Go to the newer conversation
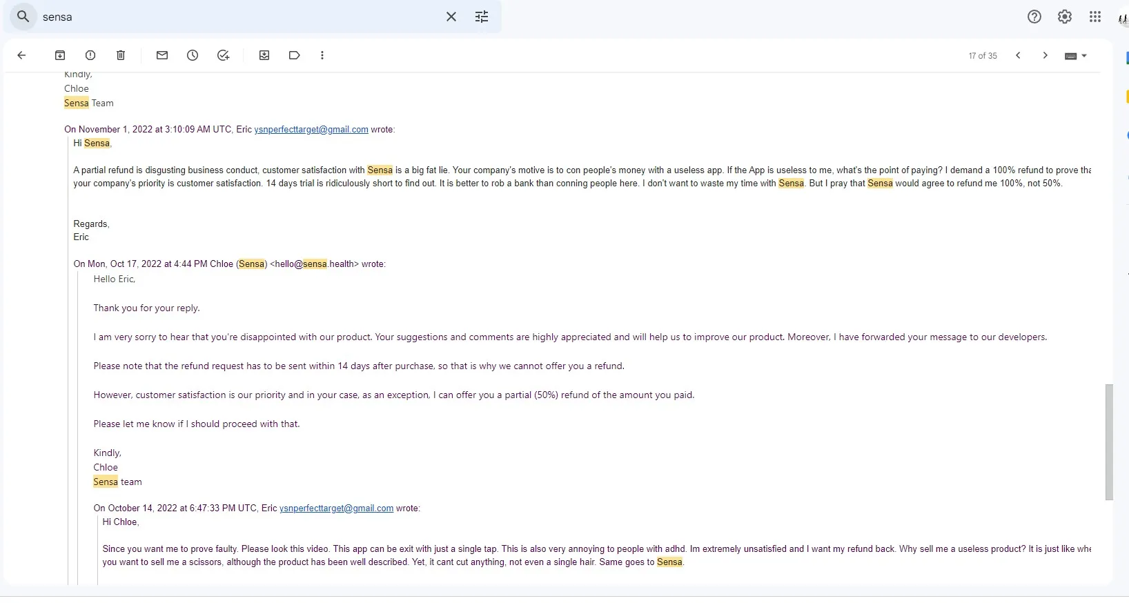The image size is (1129, 603). click(1018, 55)
